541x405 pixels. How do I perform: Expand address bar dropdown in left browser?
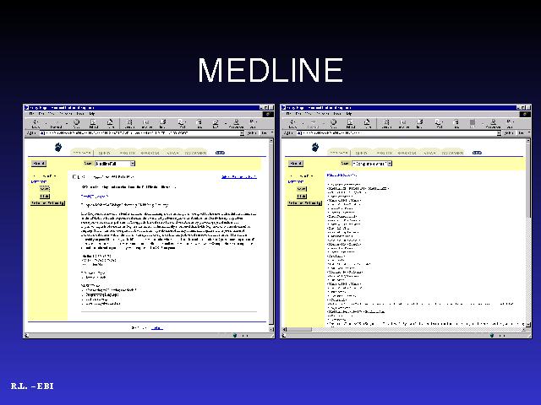(x=242, y=133)
